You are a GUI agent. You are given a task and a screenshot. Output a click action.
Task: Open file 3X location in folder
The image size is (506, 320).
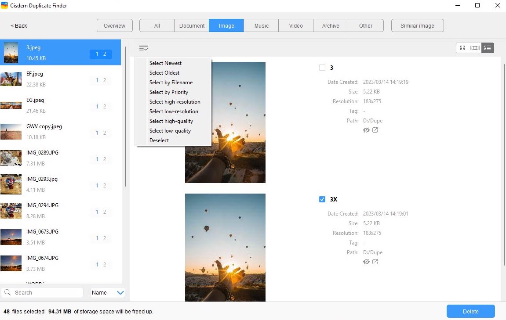[x=375, y=261]
